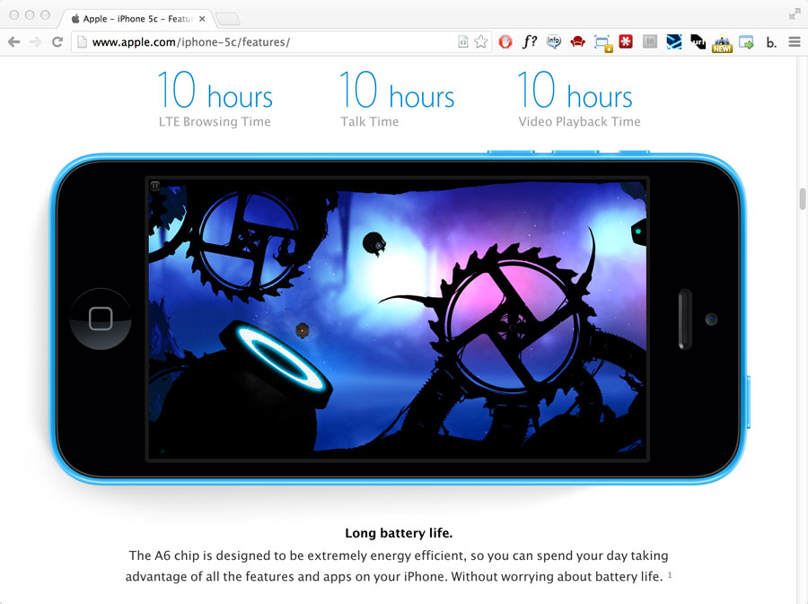Click the page info icon beside the URL
808x604 pixels.
point(82,42)
